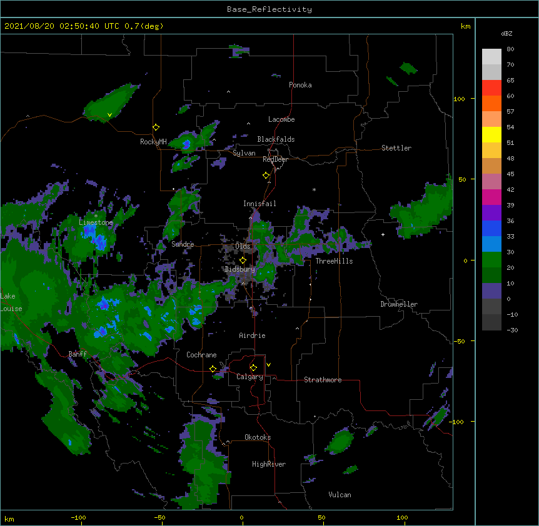The image size is (539, 526).
Task: Click the Vulcan label
Action: pos(340,495)
